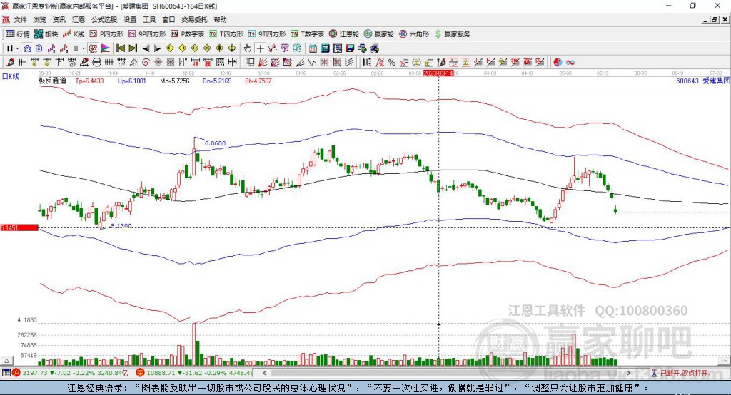Viewport: 731px width, 395px height.
Task: Click the colored flag icon
Action: 106,48
